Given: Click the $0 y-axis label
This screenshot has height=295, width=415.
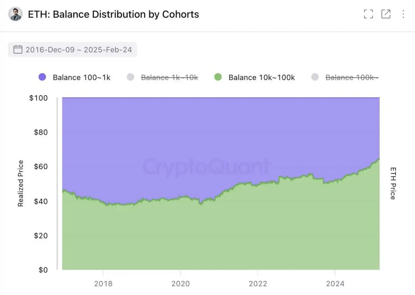Looking at the screenshot, I should pyautogui.click(x=43, y=269).
